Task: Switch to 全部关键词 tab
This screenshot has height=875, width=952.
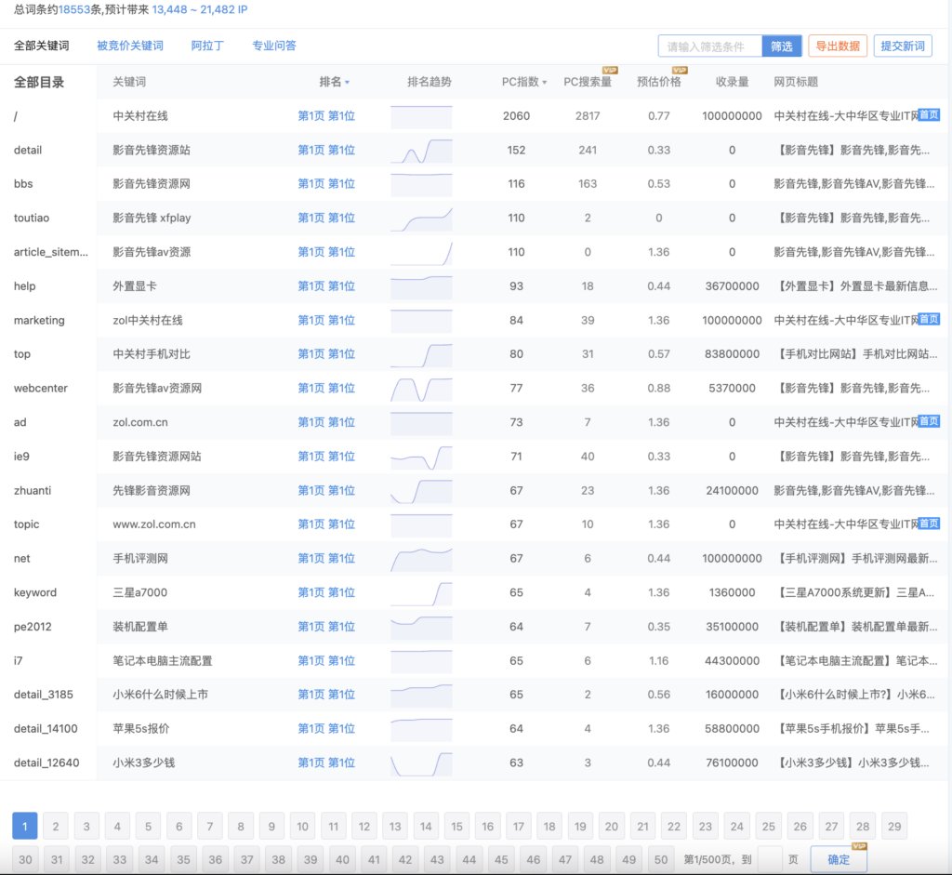Action: point(42,46)
